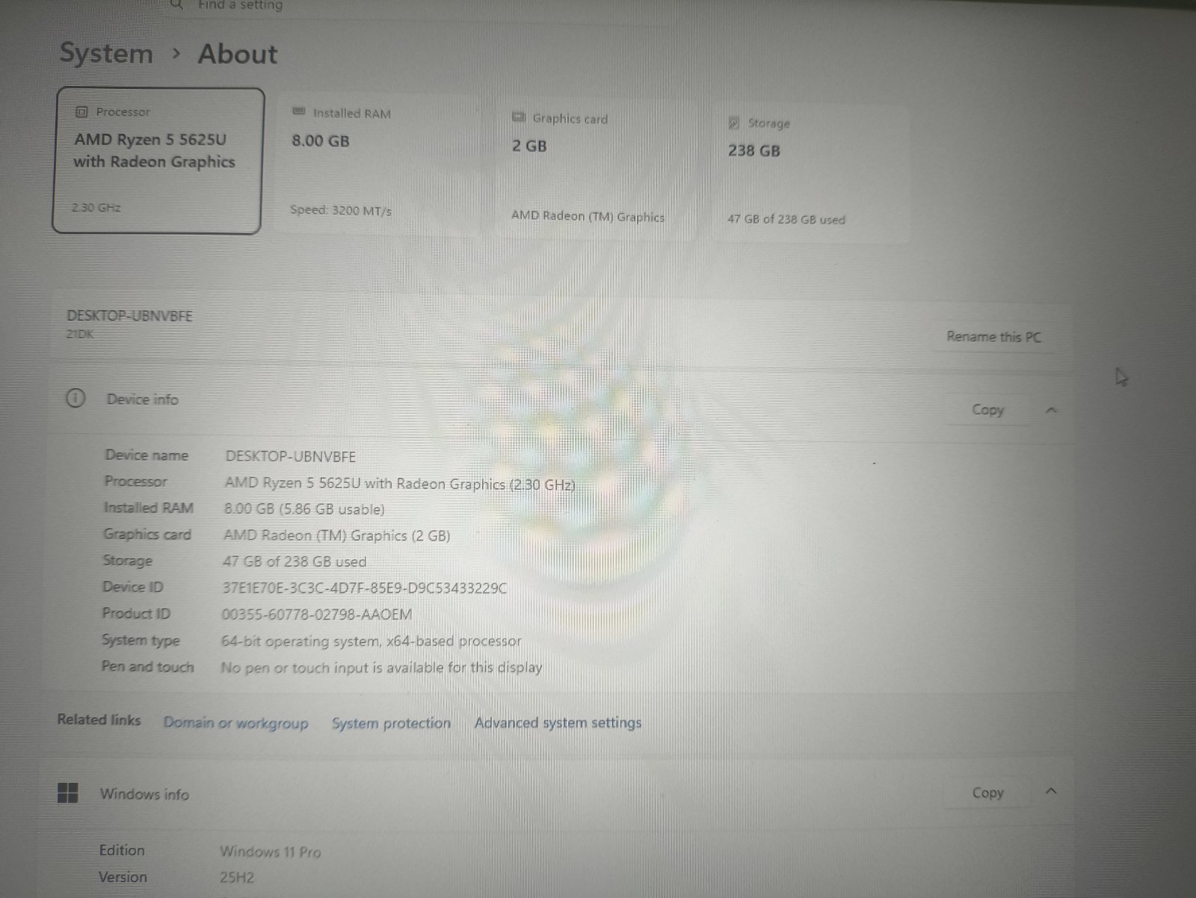Click the DESKTOP-UBNVBFE PC name header
The image size is (1196, 898).
pos(129,316)
